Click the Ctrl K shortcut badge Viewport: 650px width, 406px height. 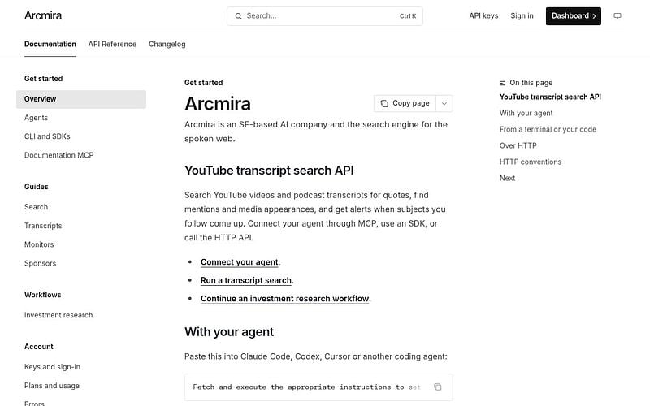pos(408,16)
